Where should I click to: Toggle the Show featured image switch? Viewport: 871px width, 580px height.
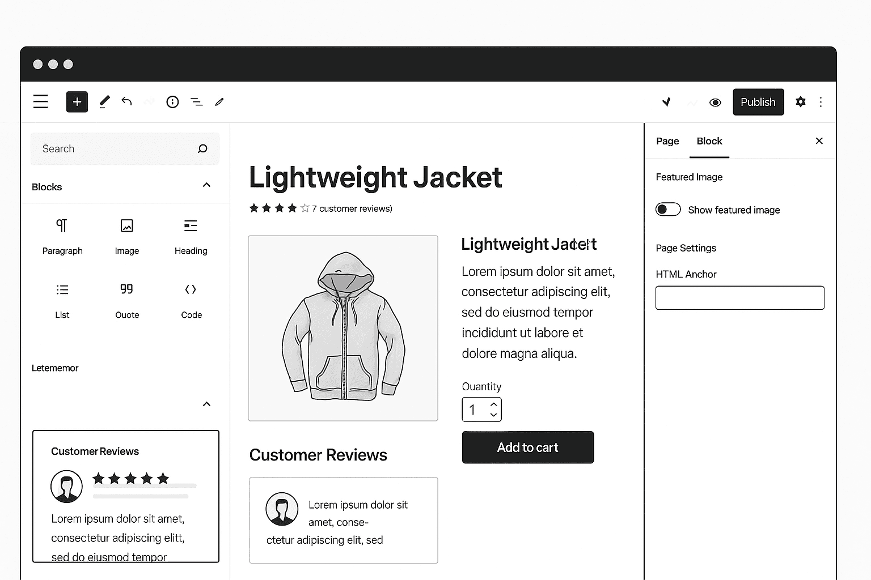[x=668, y=210]
